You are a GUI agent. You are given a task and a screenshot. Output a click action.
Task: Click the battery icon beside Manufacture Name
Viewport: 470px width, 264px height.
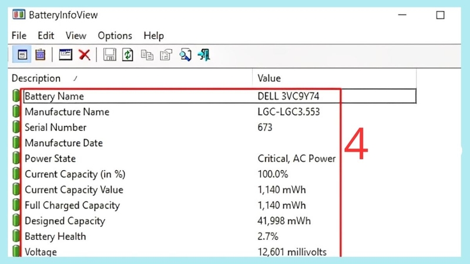[x=16, y=111]
